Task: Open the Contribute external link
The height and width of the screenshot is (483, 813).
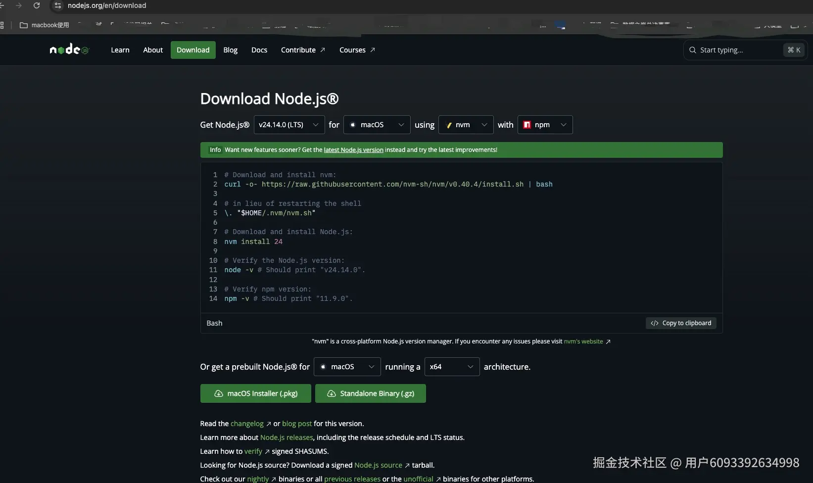Action: coord(303,50)
